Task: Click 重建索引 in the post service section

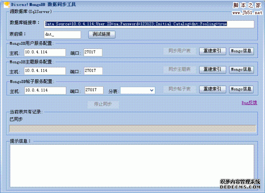Action: pos(212,89)
